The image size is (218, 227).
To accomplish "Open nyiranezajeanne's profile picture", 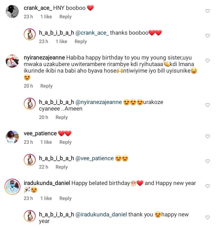I will click(x=12, y=61).
